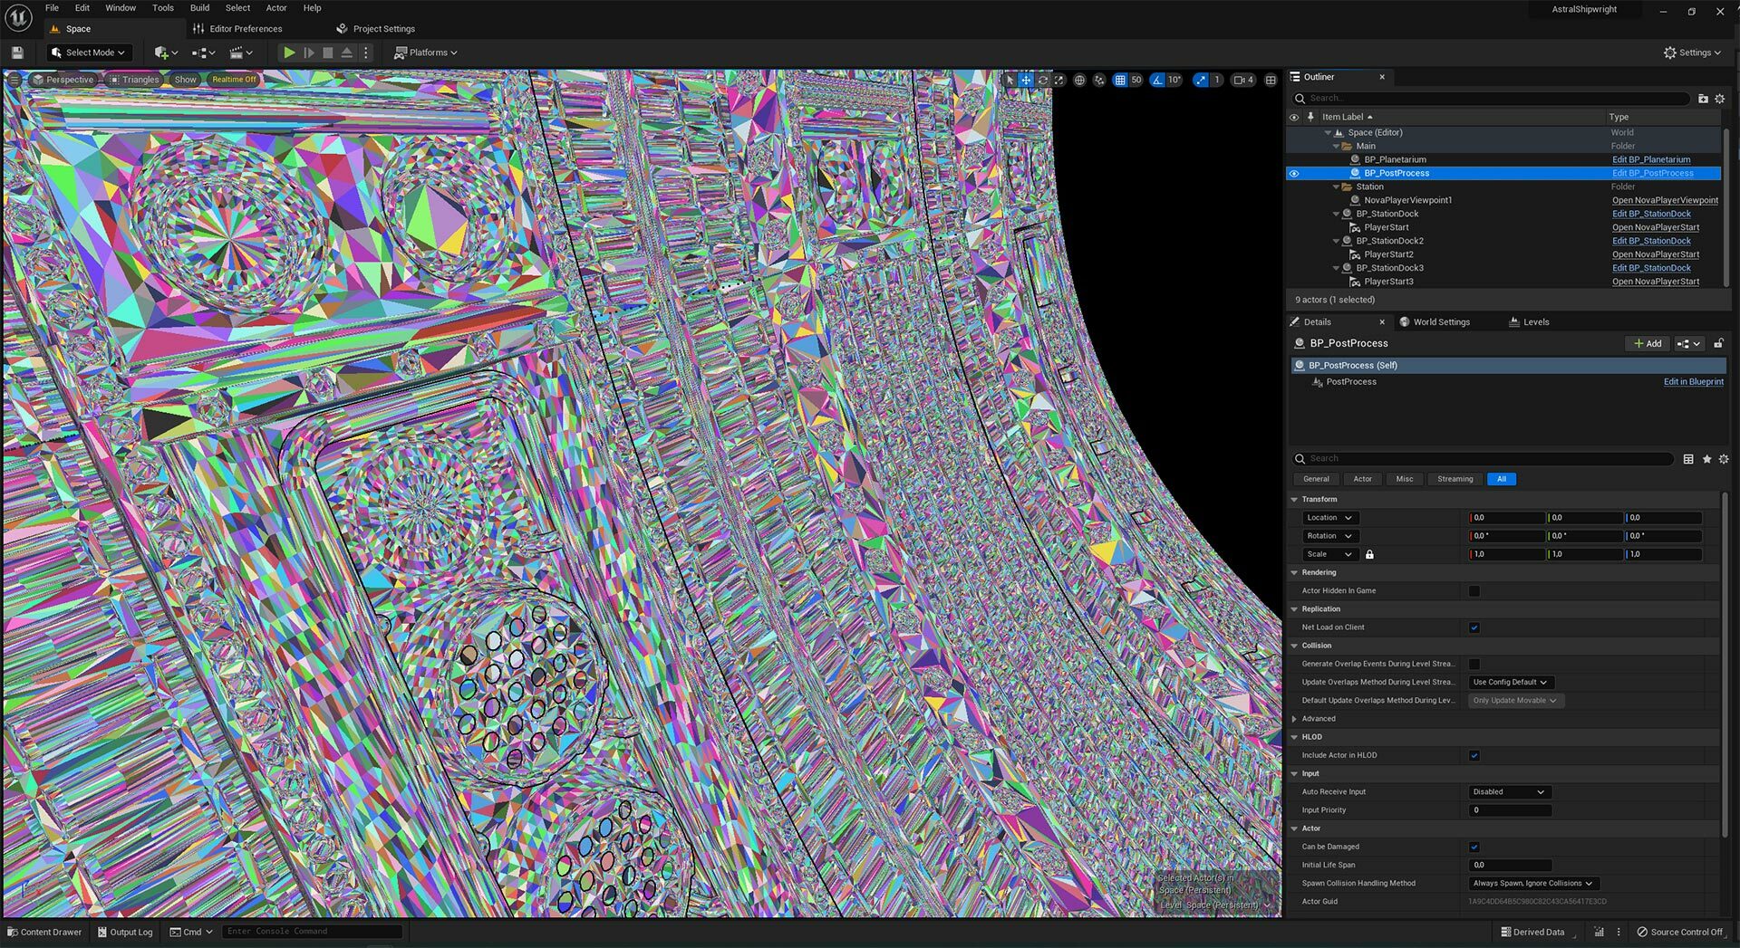
Task: Toggle Net Load on Client checkbox
Action: [1474, 627]
